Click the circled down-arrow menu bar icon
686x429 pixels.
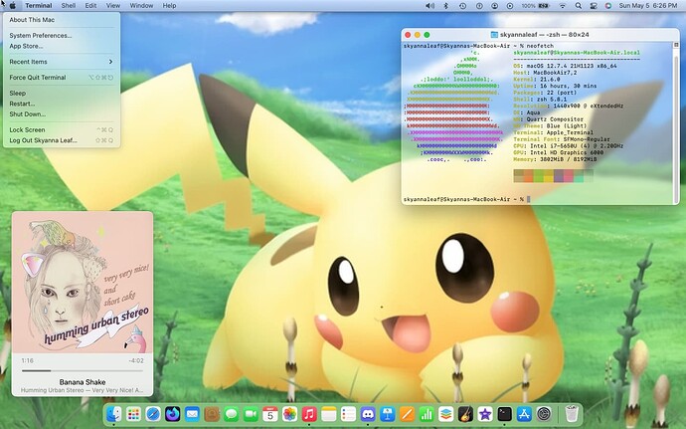[x=494, y=6]
